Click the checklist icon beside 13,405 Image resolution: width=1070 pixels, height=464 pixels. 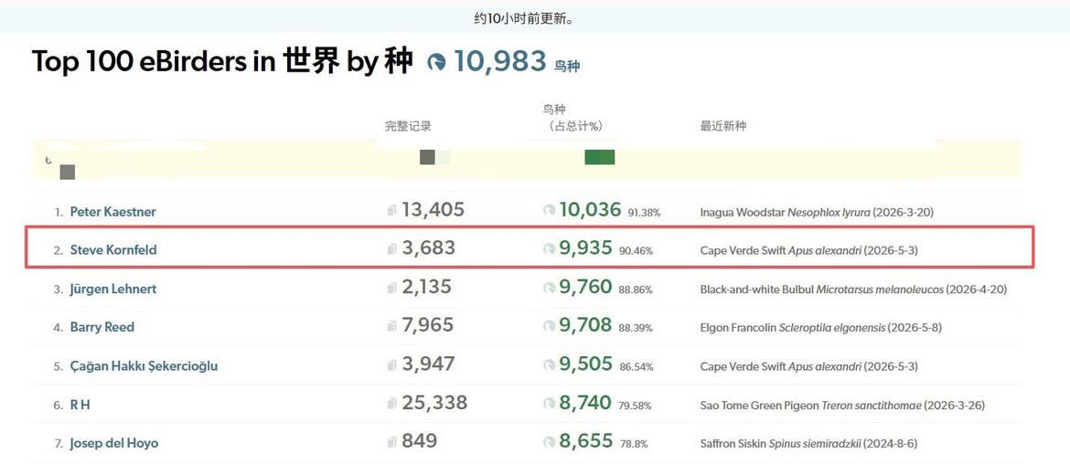coord(391,211)
